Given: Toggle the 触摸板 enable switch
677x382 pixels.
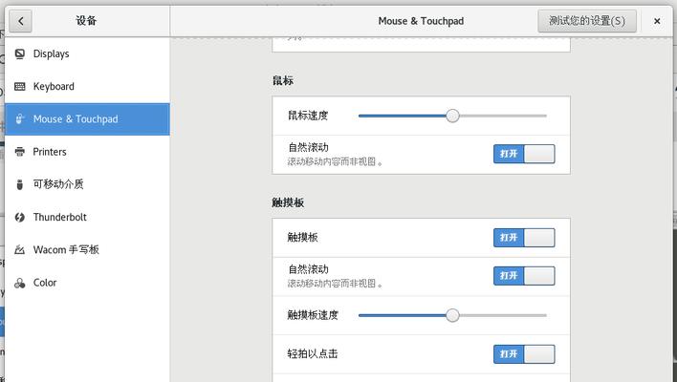Looking at the screenshot, I should (x=524, y=238).
